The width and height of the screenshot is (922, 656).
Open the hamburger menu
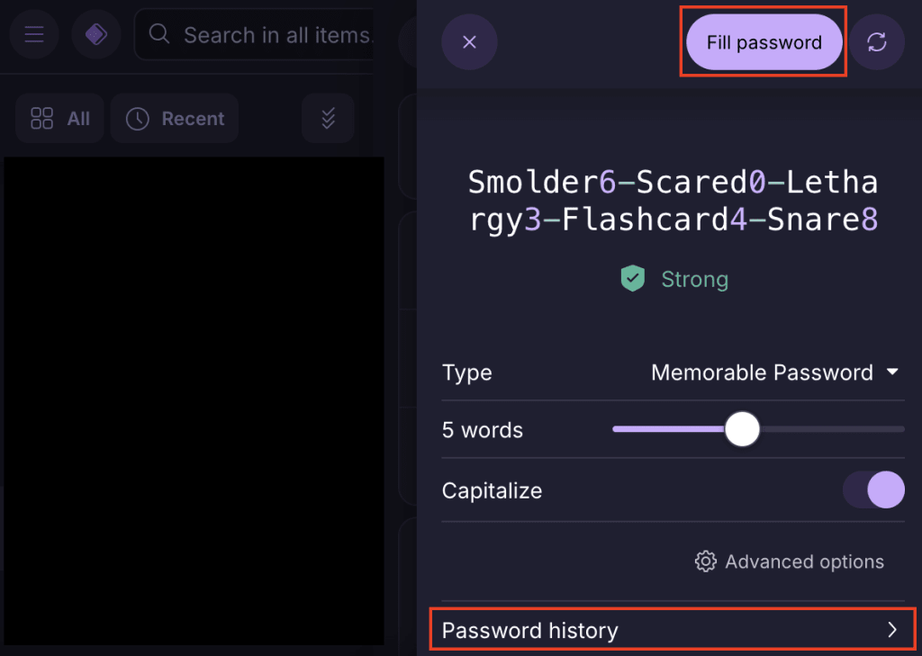(34, 35)
